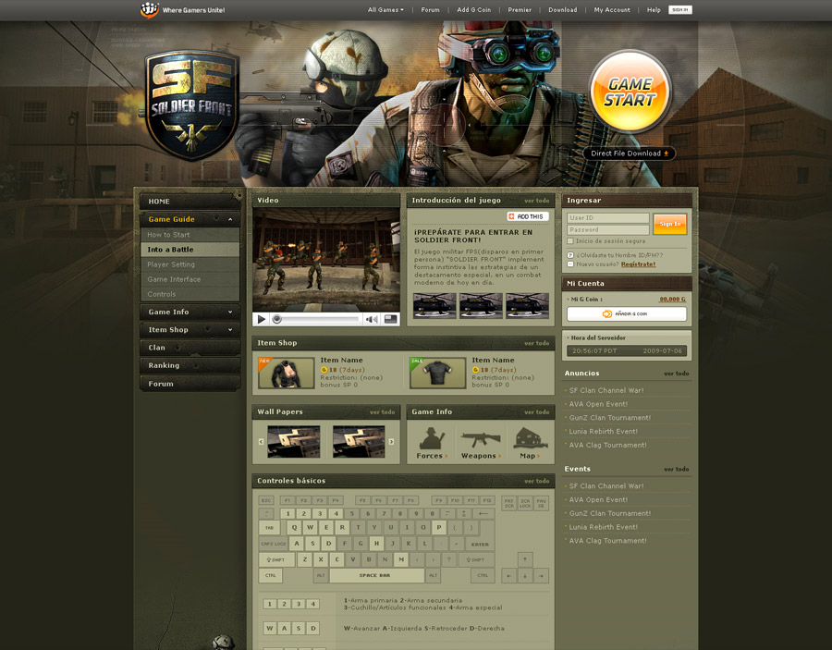
Task: Select Into a Battle in Game Guide
Action: coord(190,250)
